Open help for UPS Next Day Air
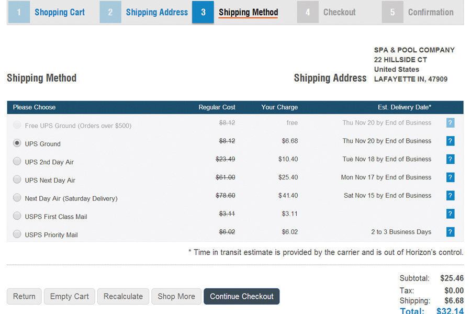Screen dimensions: 471x314 tap(450, 177)
